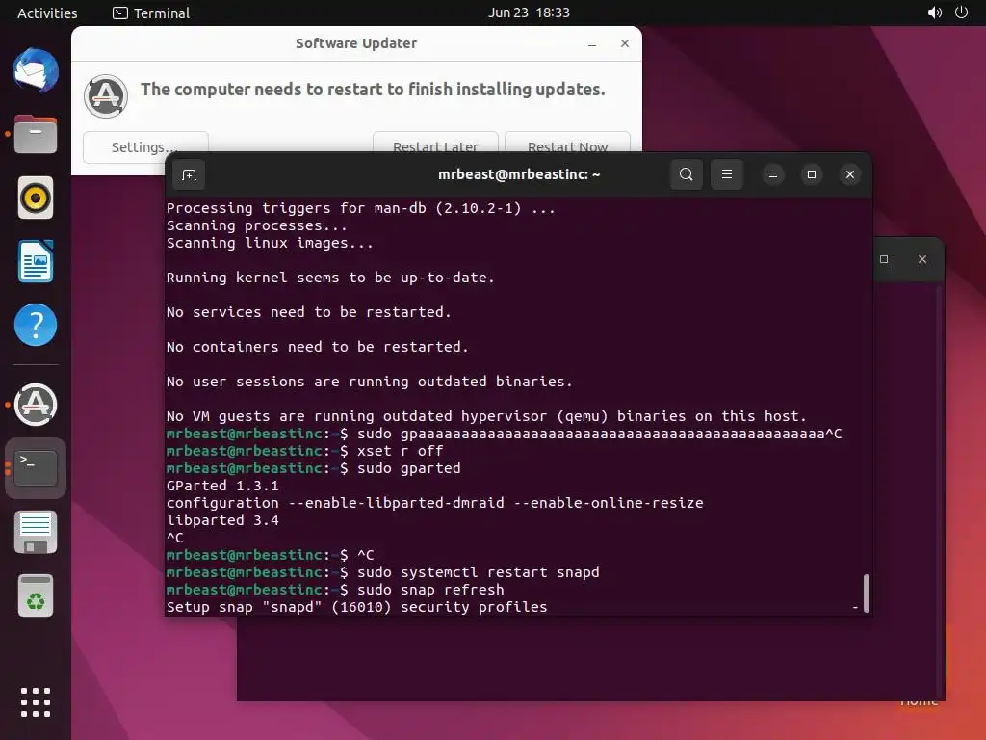Maximize the front Terminal window
The height and width of the screenshot is (740, 986).
coord(811,174)
